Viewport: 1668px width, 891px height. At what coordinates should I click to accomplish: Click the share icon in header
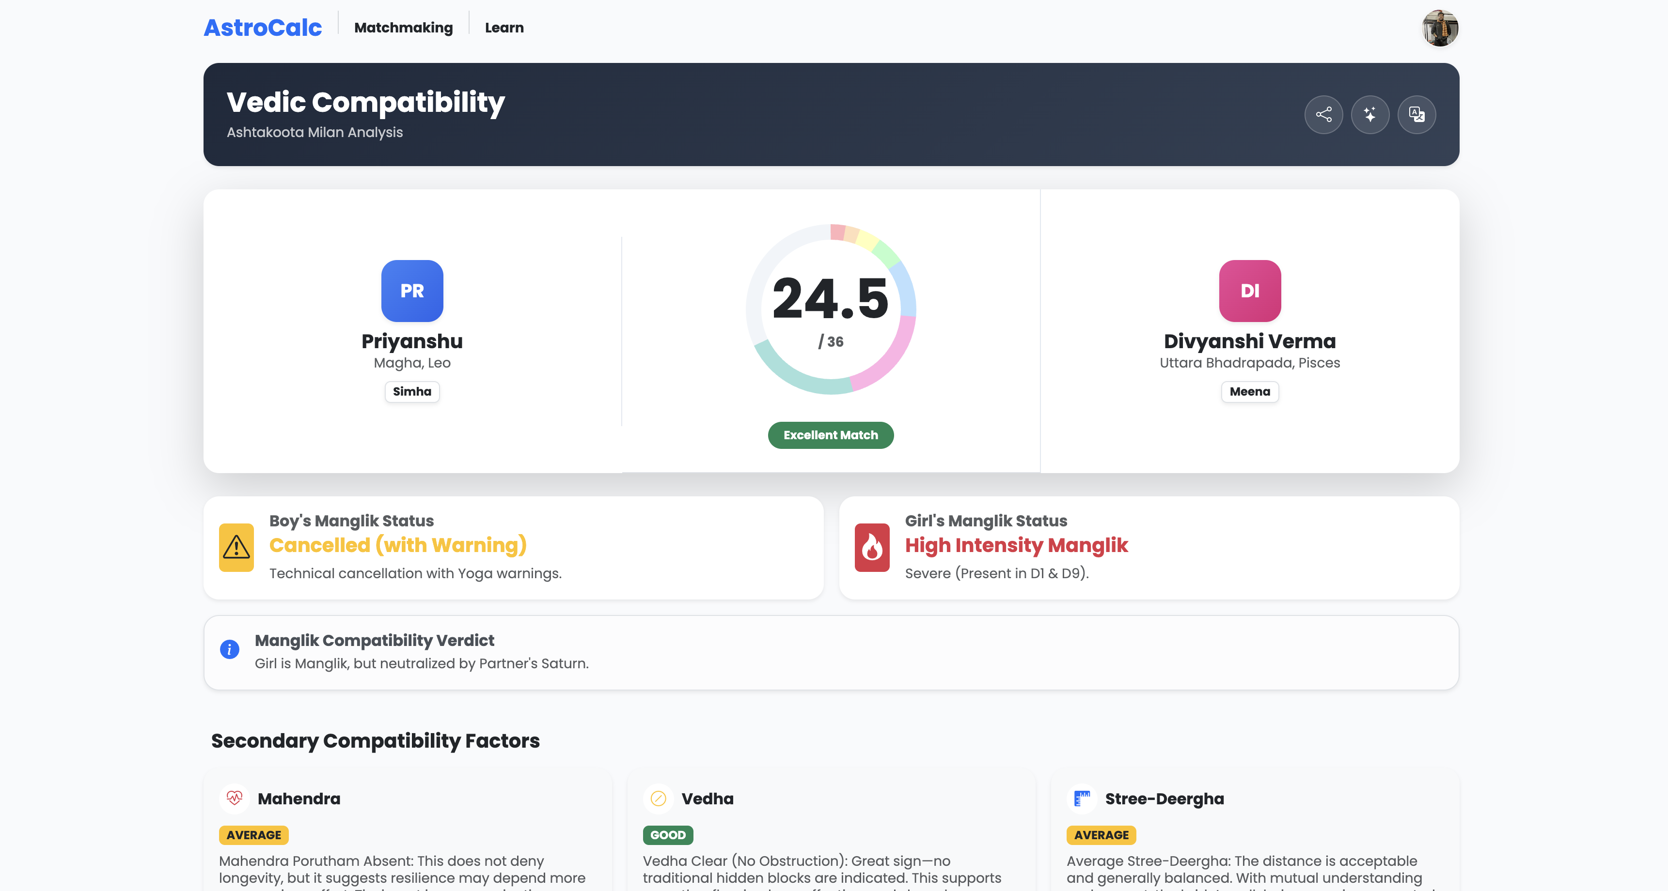coord(1323,115)
